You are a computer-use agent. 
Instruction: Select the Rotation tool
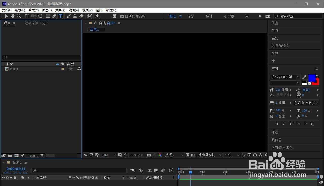click(x=27, y=16)
